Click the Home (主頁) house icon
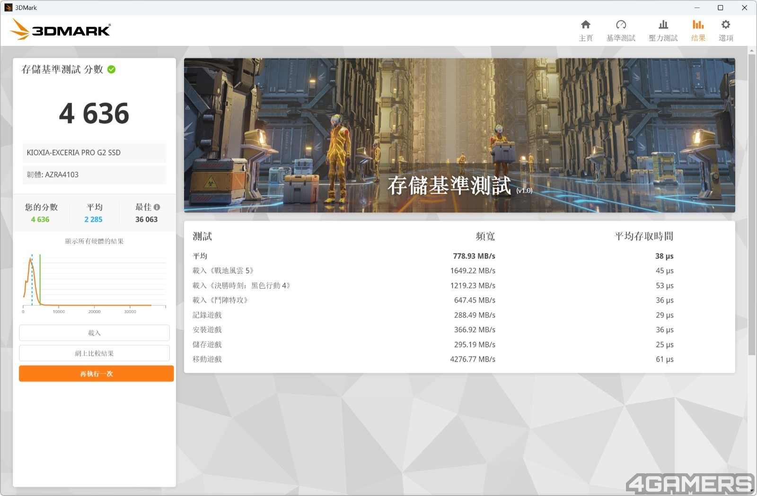The height and width of the screenshot is (496, 757). (585, 25)
